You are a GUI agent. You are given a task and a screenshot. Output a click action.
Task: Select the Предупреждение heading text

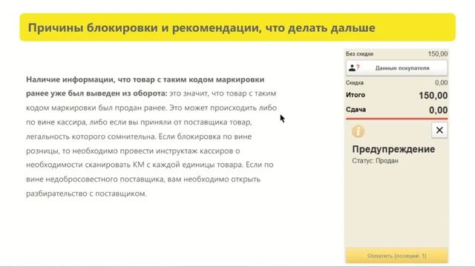(x=393, y=149)
